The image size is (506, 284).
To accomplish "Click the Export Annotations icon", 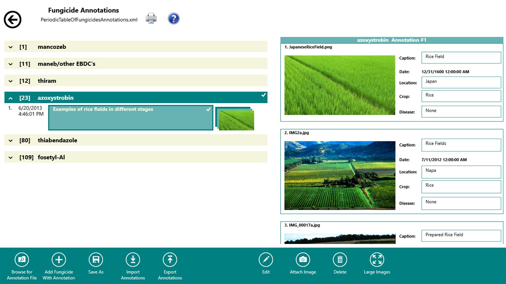I will click(x=170, y=259).
